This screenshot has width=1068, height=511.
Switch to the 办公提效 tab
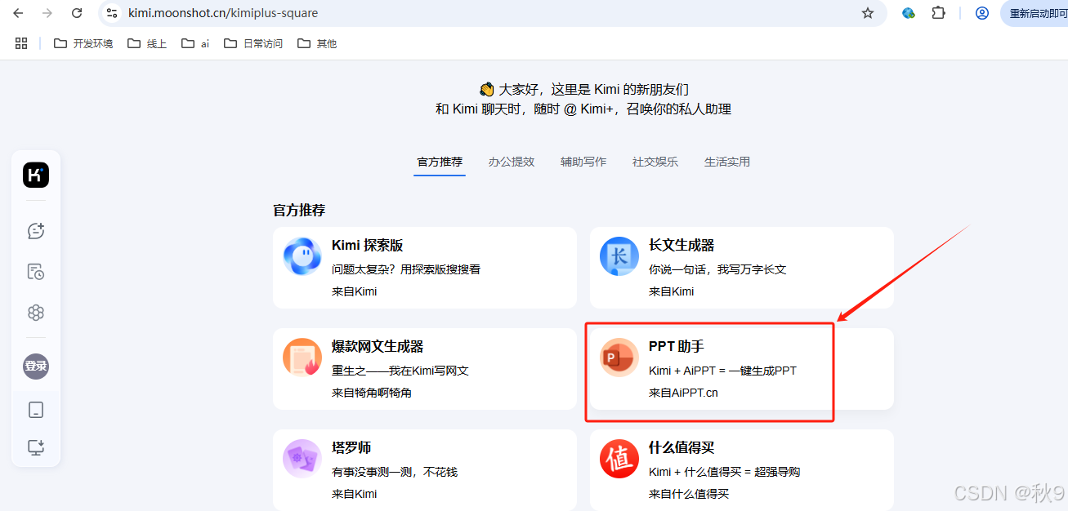[512, 162]
